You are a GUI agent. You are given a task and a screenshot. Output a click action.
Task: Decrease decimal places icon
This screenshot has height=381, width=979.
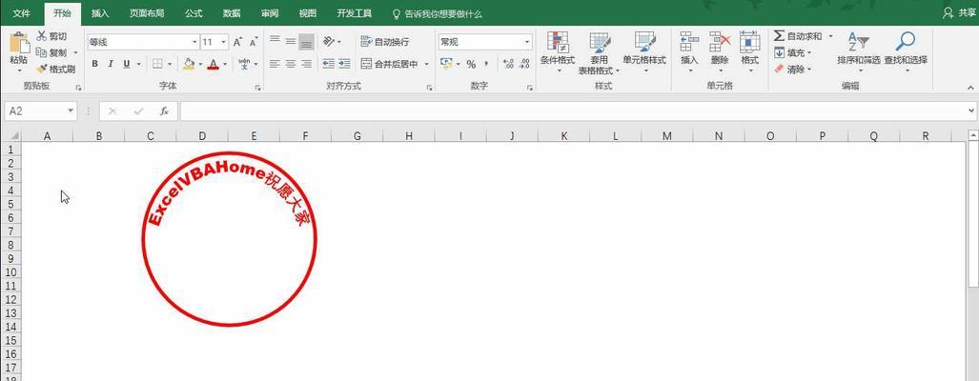pos(524,64)
